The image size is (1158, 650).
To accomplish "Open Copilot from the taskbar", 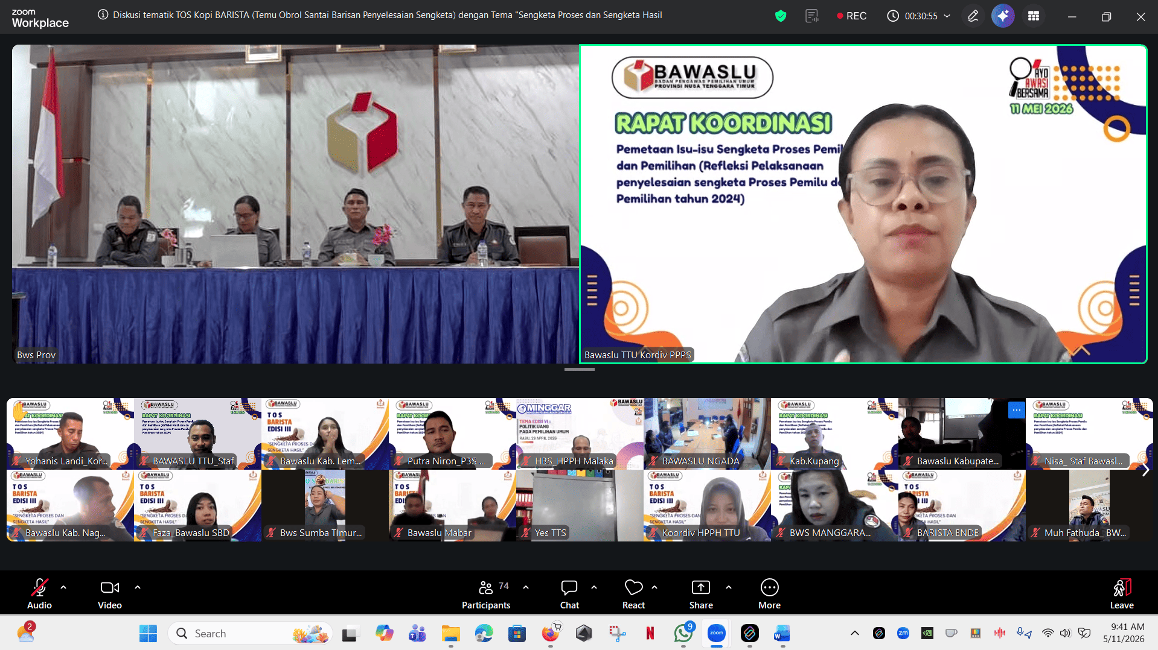I will [x=384, y=633].
